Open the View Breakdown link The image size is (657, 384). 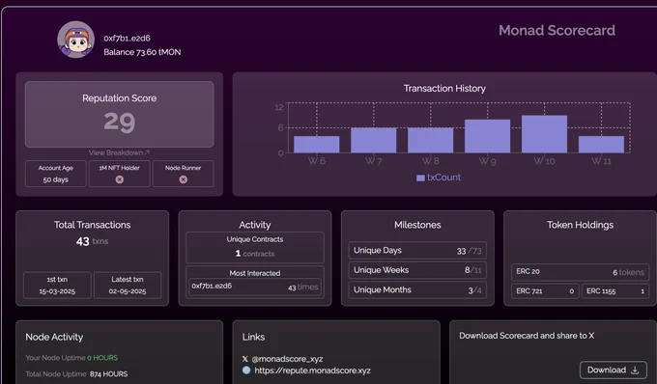119,152
